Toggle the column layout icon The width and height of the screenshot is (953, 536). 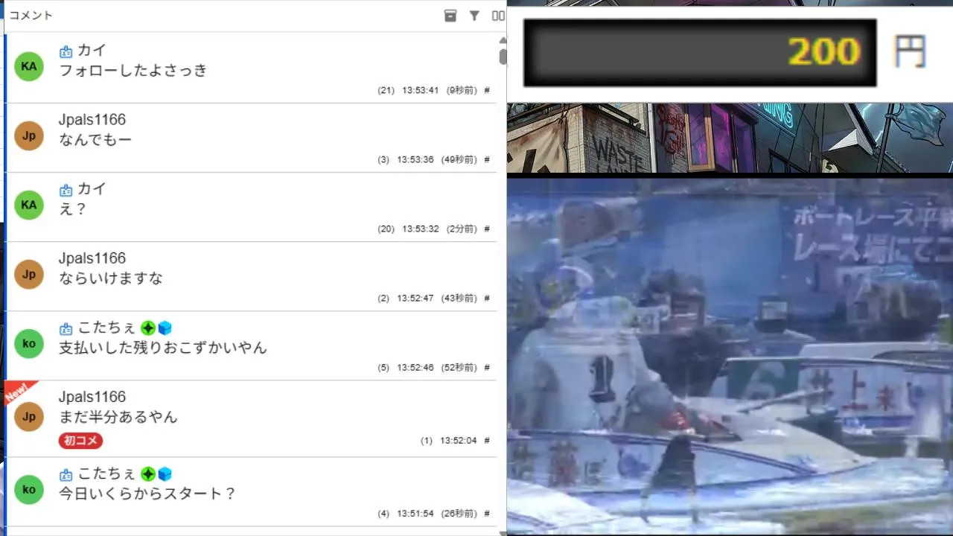498,16
